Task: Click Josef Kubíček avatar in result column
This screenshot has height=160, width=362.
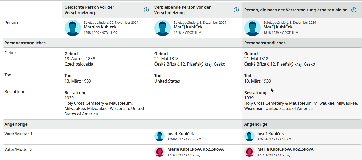Action: click(x=249, y=136)
